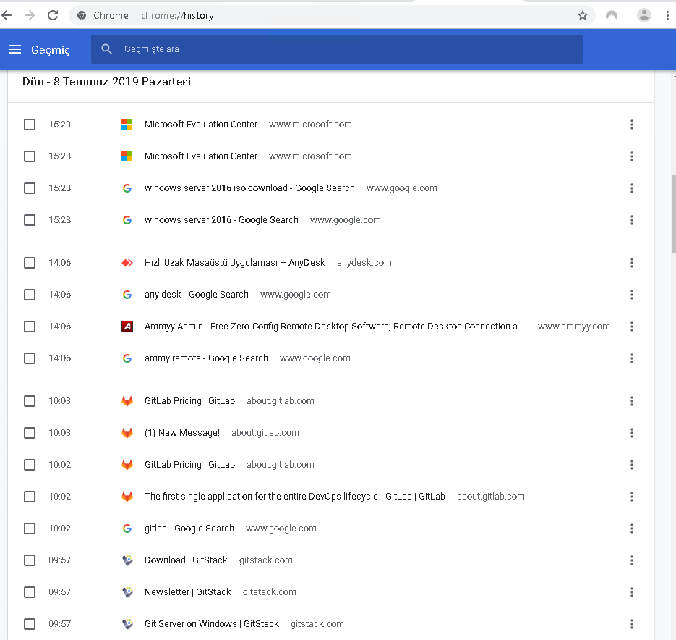Click the chrome://history address bar
Image resolution: width=676 pixels, height=640 pixels.
pos(332,15)
